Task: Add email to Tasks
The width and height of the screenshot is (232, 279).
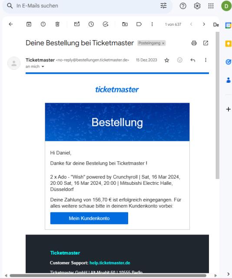Action: click(106, 24)
